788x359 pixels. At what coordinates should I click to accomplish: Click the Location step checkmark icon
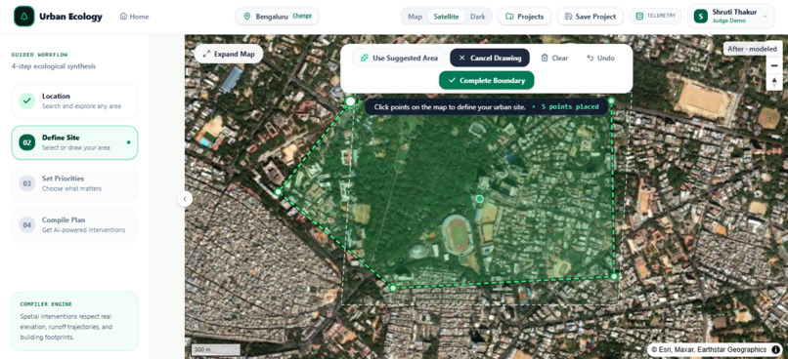click(27, 100)
